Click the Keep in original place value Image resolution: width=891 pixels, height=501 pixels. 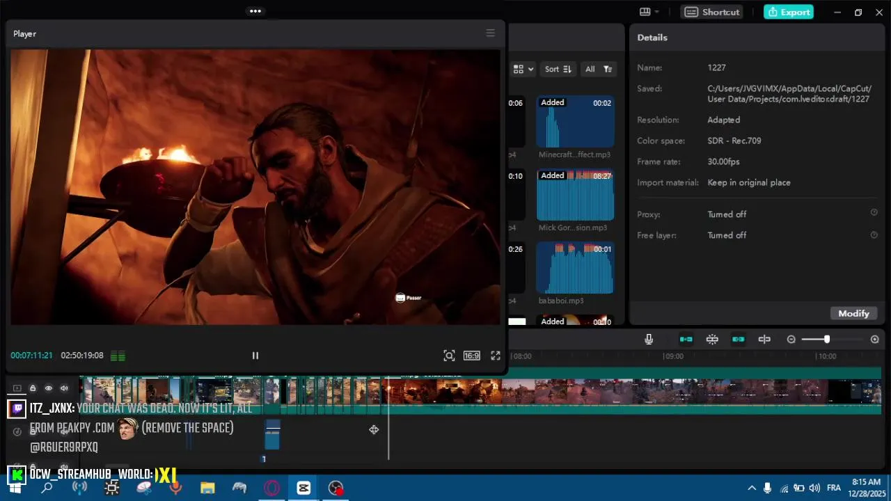[749, 182]
